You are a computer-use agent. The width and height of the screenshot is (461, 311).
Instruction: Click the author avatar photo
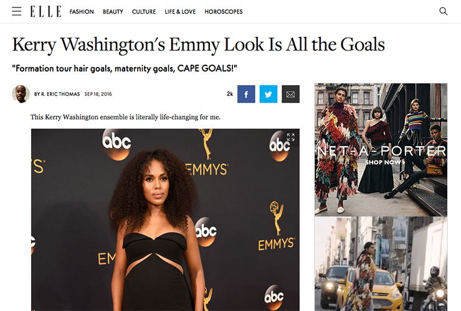coord(21,94)
